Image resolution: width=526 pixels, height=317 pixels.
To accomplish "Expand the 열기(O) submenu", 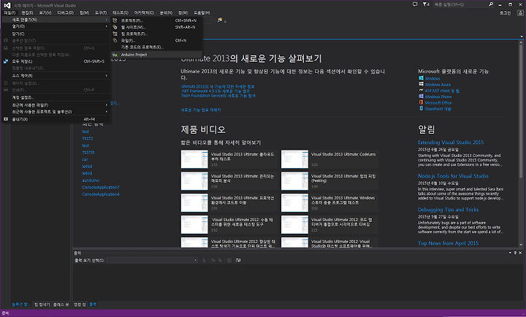I will pyautogui.click(x=56, y=26).
